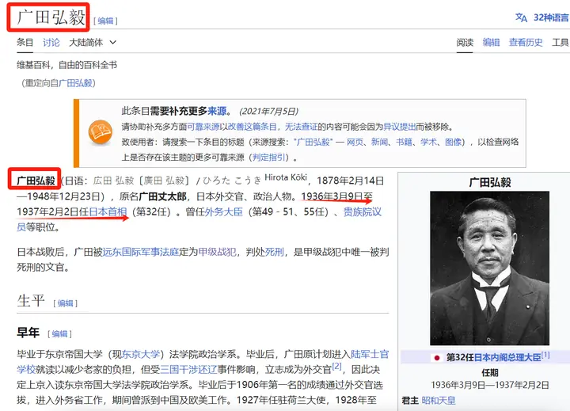Open the 判定指引 link

tap(268, 157)
